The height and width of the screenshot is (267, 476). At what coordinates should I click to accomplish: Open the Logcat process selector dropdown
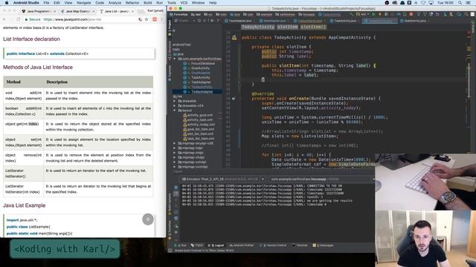[x=321, y=179]
